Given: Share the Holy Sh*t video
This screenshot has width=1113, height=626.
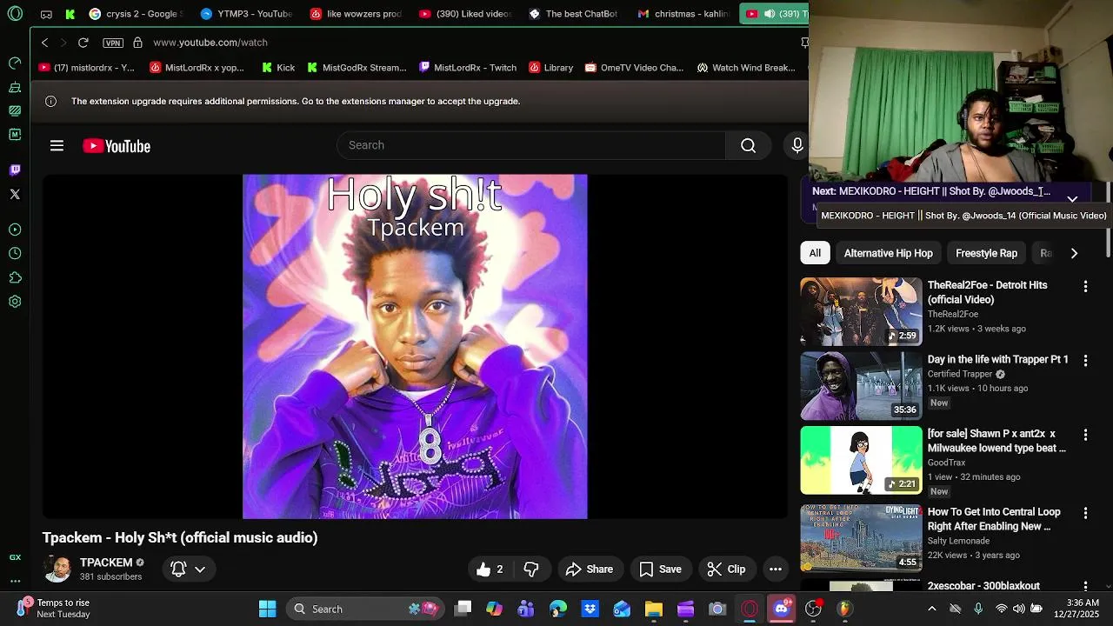Looking at the screenshot, I should pos(590,569).
